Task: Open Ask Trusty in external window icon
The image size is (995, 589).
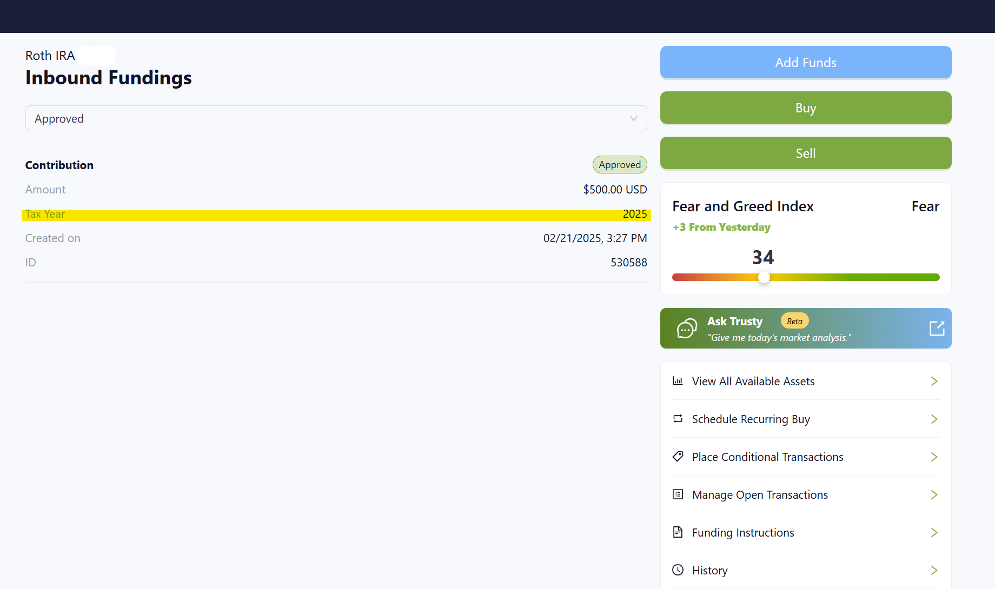Action: coord(937,328)
